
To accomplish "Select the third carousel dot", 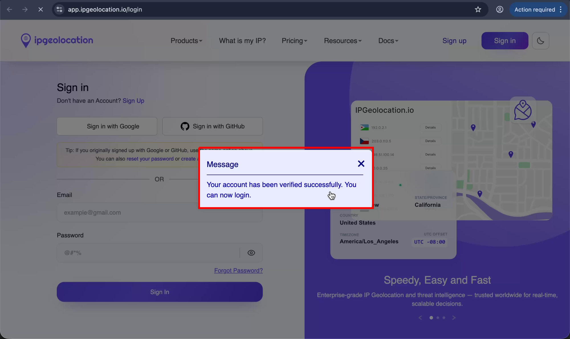I will coord(444,318).
